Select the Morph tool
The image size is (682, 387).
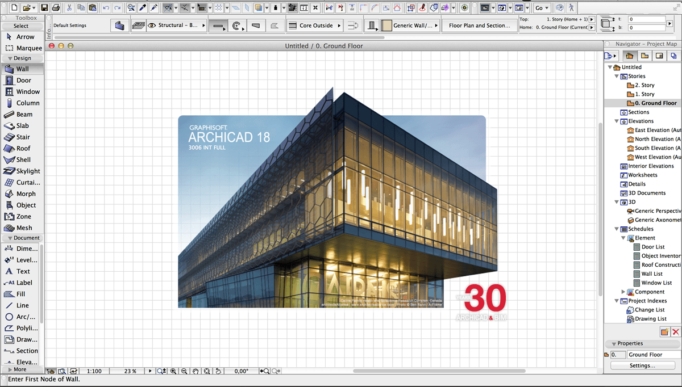coord(22,194)
